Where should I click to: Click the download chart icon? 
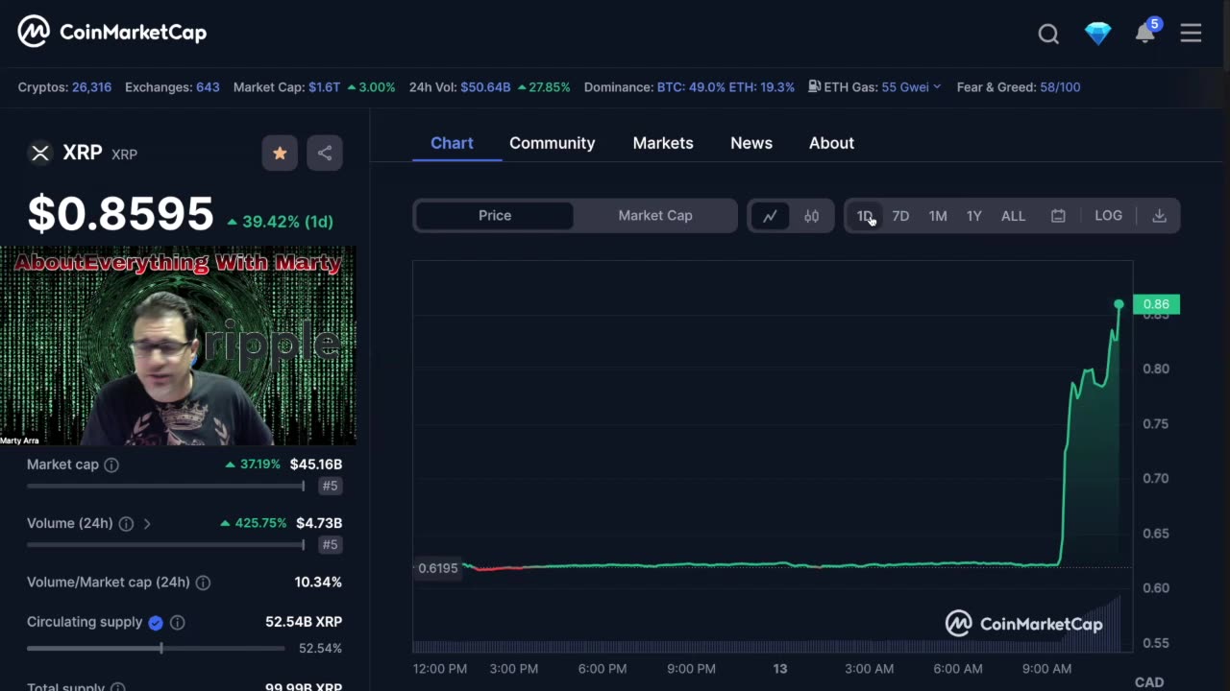point(1159,216)
